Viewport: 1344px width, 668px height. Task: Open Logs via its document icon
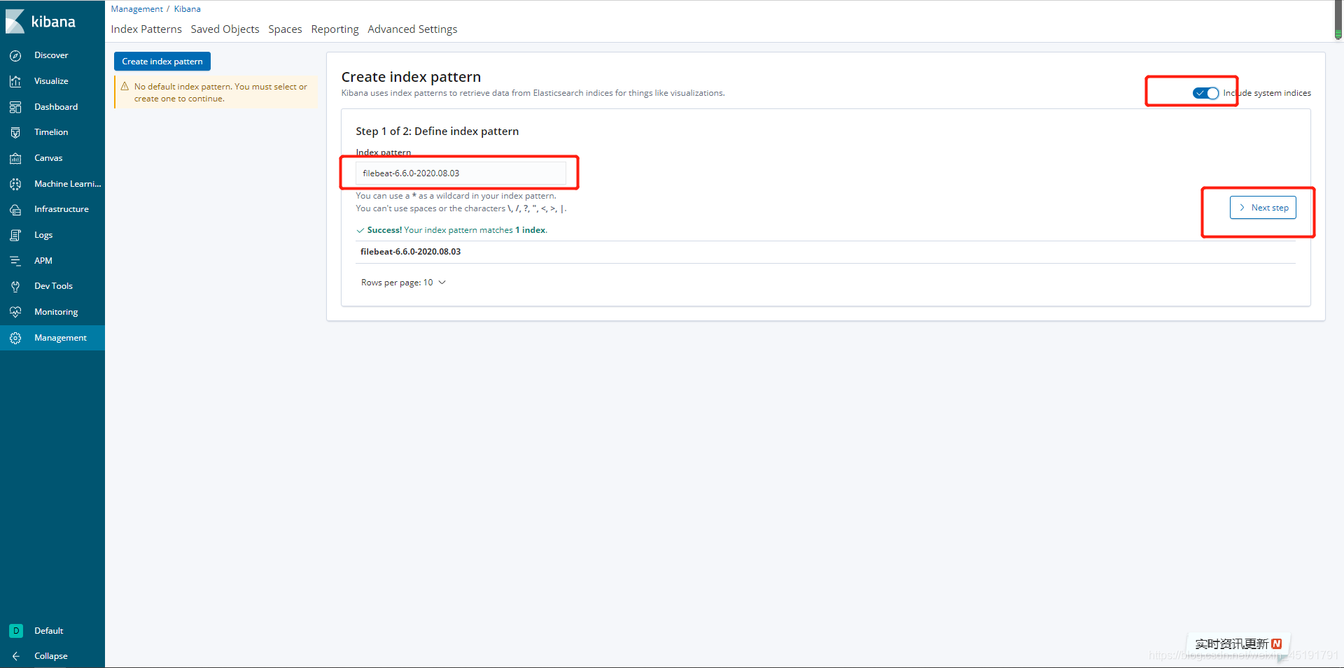tap(15, 235)
